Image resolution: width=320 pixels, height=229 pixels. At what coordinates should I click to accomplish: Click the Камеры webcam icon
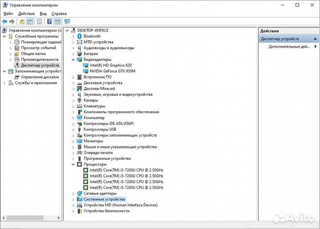[x=80, y=100]
